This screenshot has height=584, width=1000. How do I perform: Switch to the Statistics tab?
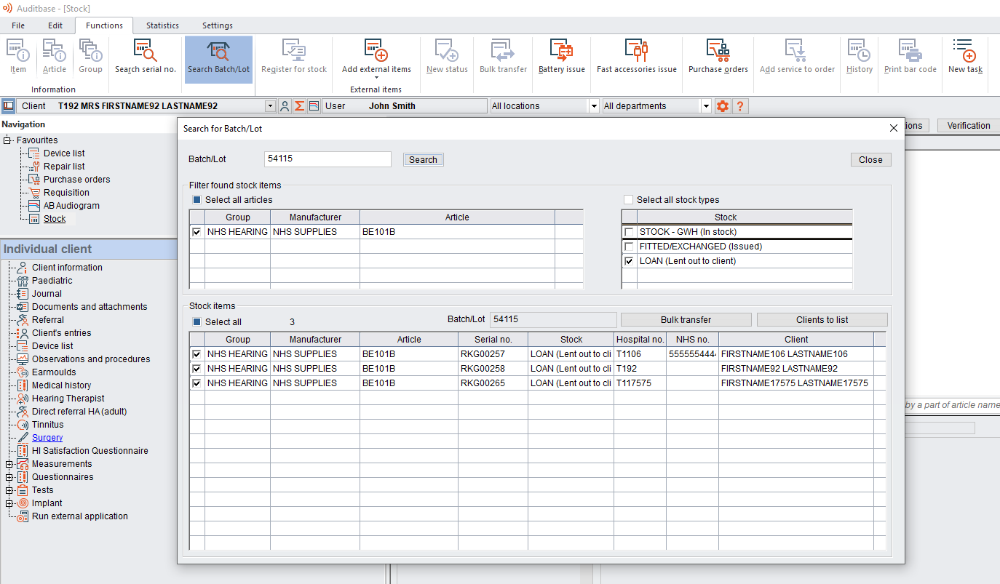(x=162, y=25)
